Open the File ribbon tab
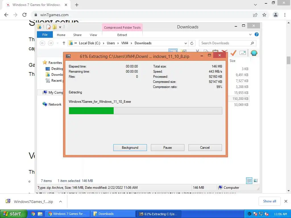Screen dimensions: 291x218 (45, 35)
